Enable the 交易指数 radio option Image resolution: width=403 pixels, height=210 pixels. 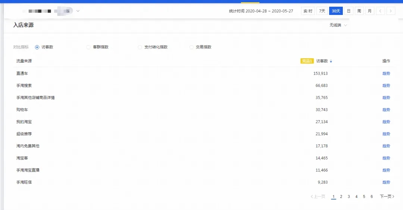[192, 47]
